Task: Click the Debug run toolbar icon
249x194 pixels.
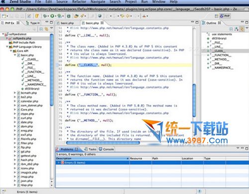Action: tap(45, 16)
